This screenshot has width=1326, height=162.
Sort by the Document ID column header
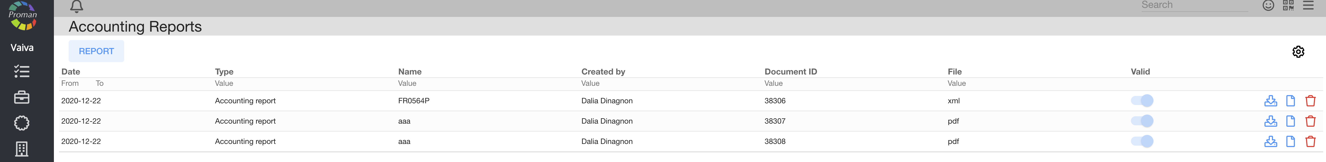790,72
